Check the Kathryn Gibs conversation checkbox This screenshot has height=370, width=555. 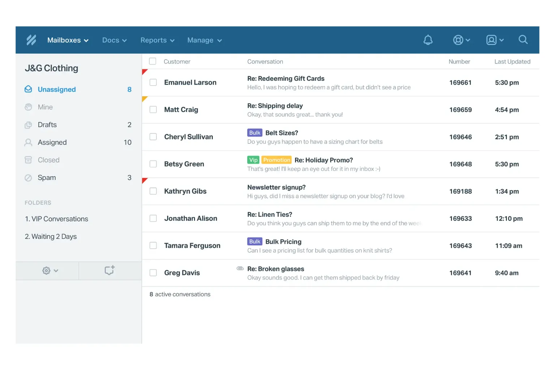pyautogui.click(x=153, y=191)
